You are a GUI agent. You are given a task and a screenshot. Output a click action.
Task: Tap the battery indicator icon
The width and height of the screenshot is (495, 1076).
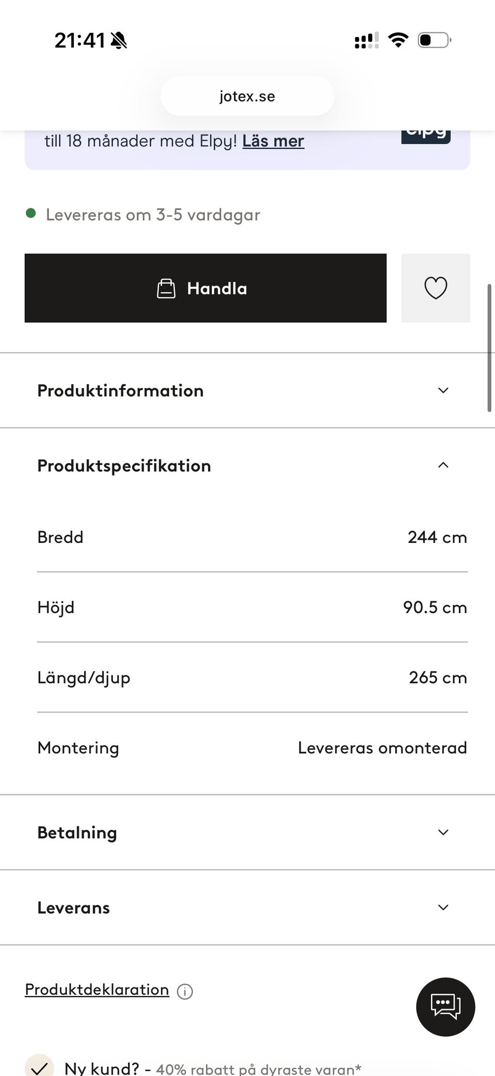434,40
